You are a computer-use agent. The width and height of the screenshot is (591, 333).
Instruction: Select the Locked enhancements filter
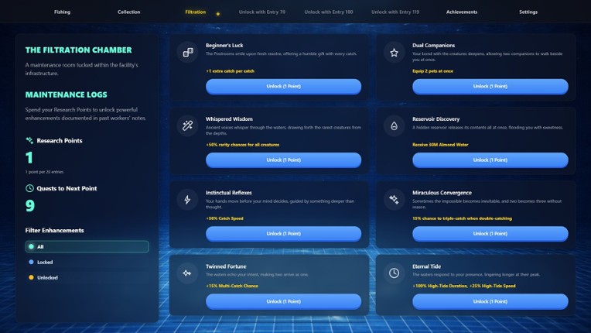point(87,262)
